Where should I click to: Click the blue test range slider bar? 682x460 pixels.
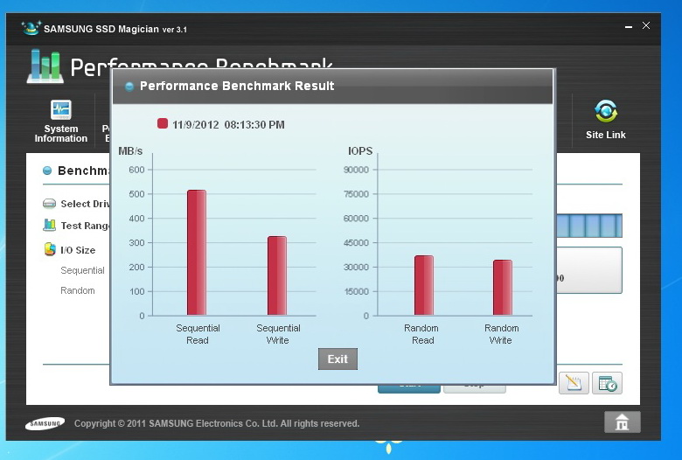coord(589,226)
